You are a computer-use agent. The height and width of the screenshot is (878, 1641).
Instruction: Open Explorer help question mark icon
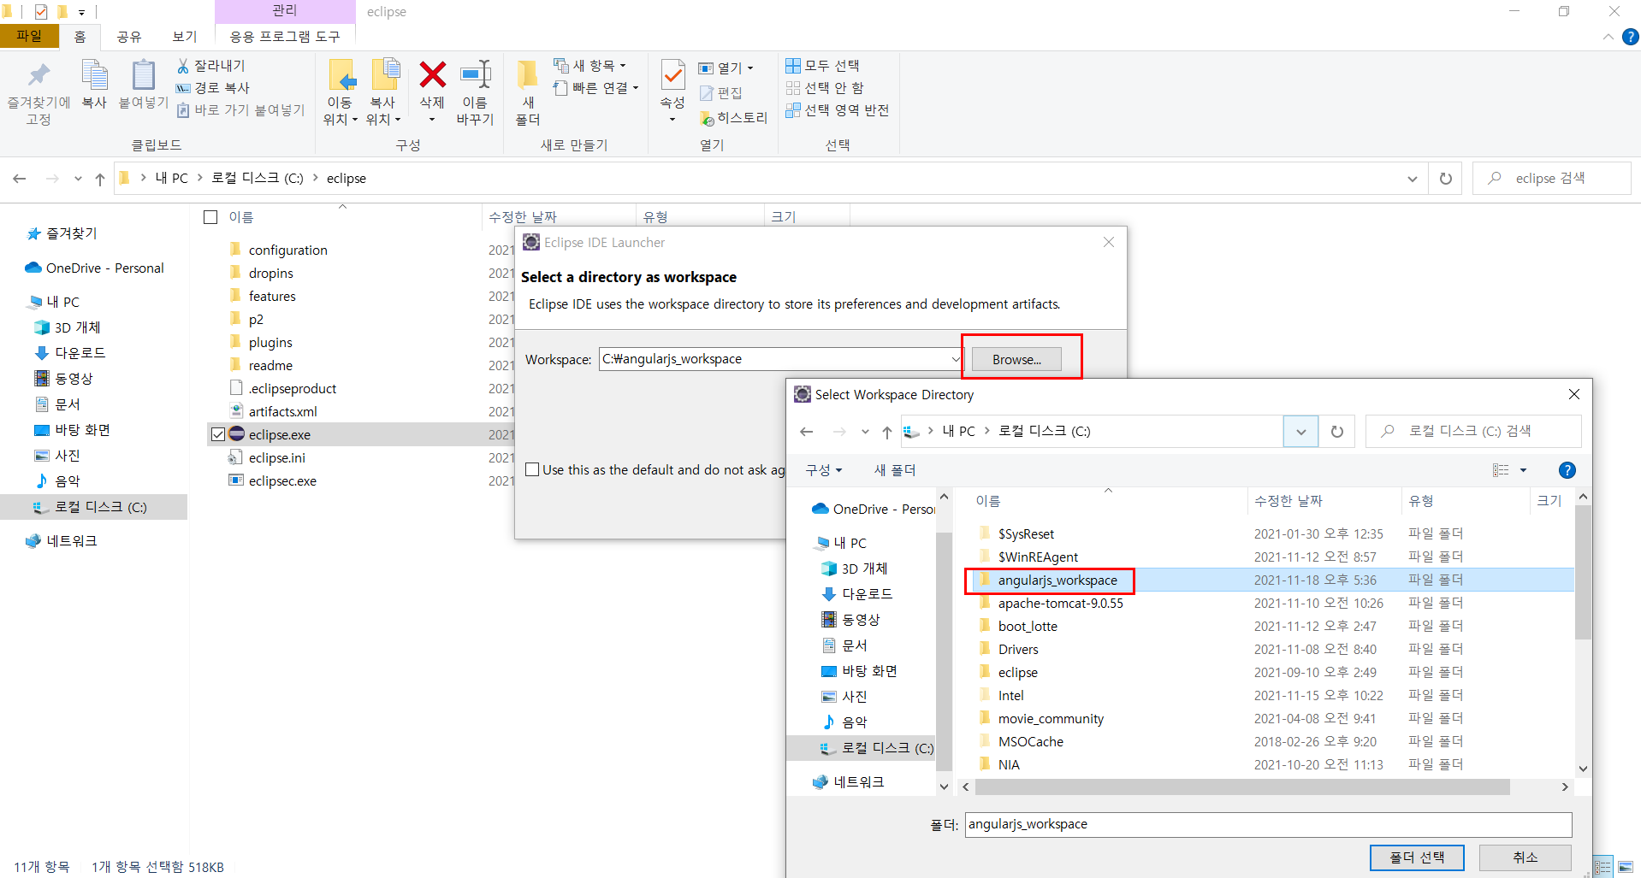tap(1631, 37)
